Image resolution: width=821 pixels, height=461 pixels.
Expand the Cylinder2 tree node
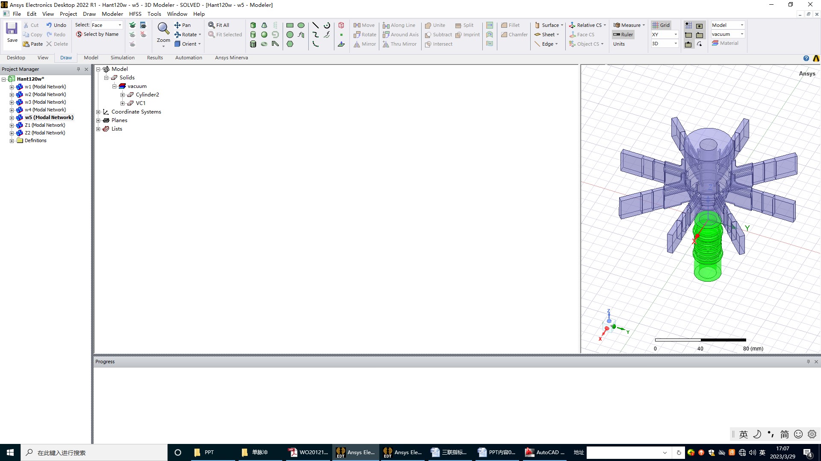123,95
